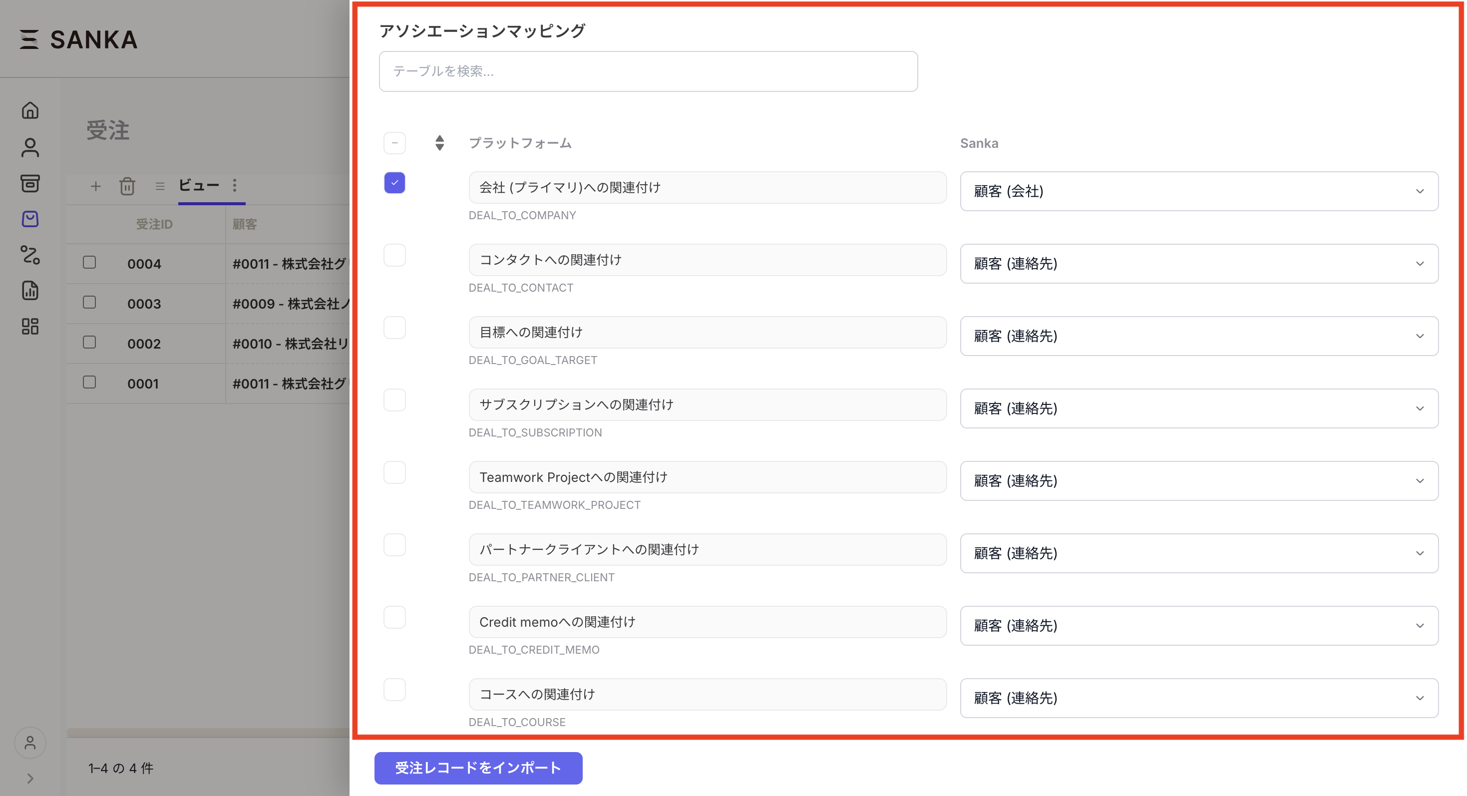
Task: Click the user profile avatar icon
Action: (x=29, y=743)
